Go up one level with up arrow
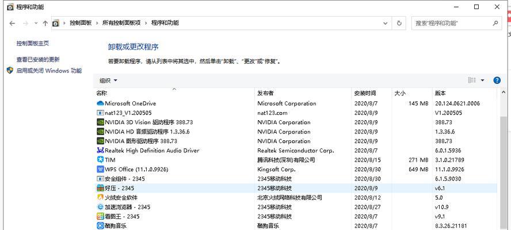Viewport: 511px width, 230px height. [45, 23]
